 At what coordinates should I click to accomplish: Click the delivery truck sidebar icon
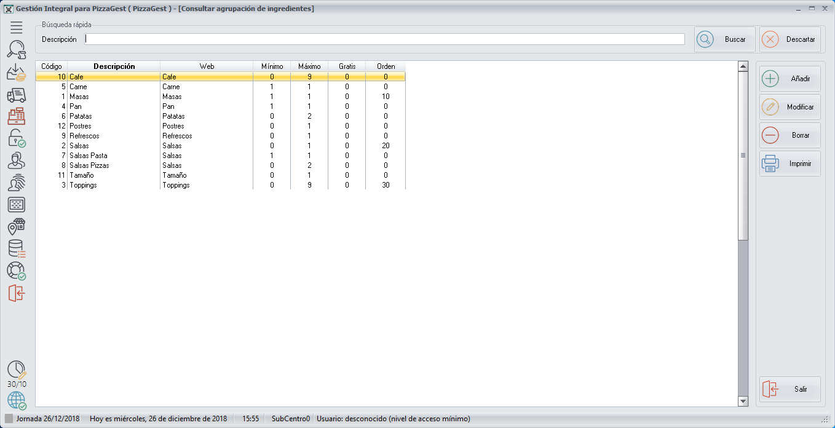(x=17, y=95)
